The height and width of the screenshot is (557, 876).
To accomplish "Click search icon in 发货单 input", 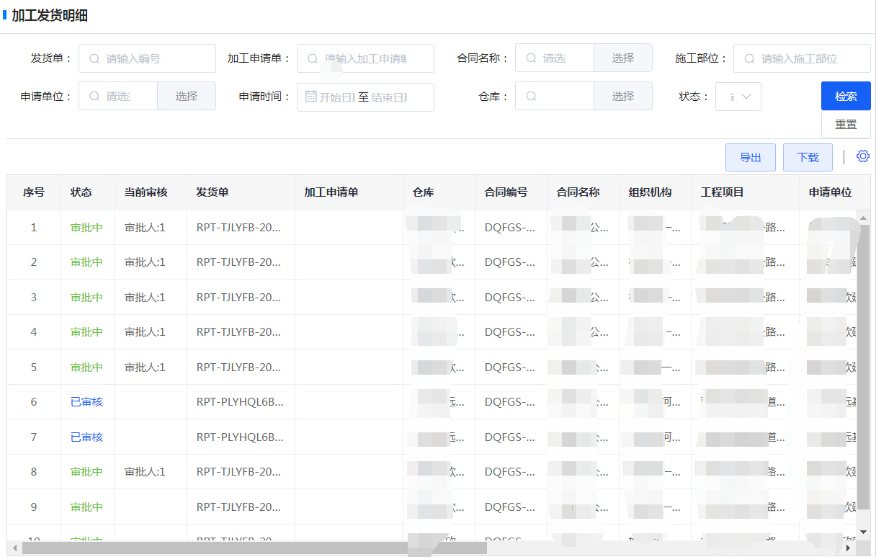I will point(94,58).
